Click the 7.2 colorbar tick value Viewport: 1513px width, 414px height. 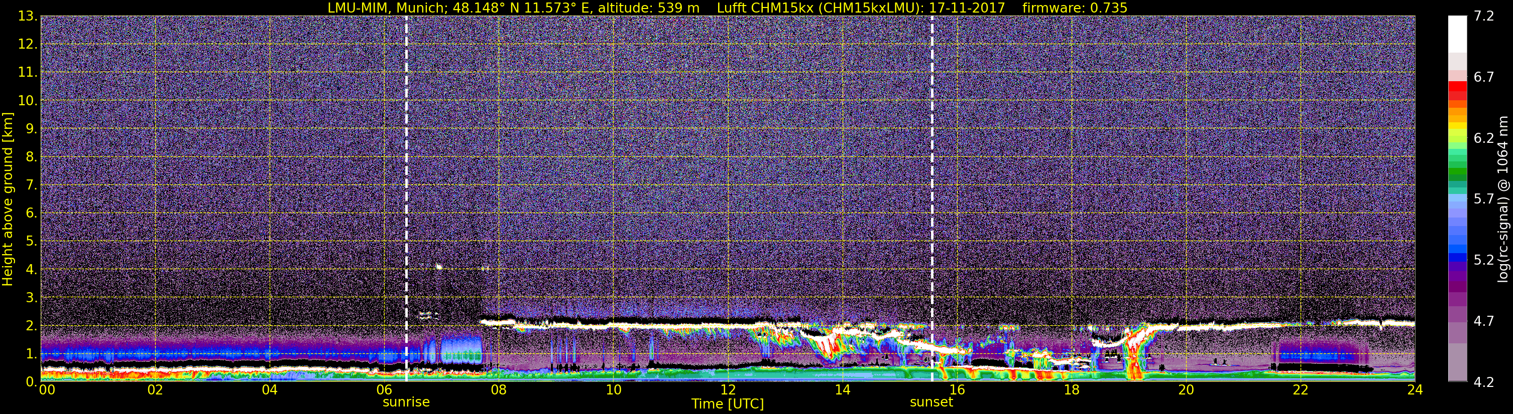1484,16
